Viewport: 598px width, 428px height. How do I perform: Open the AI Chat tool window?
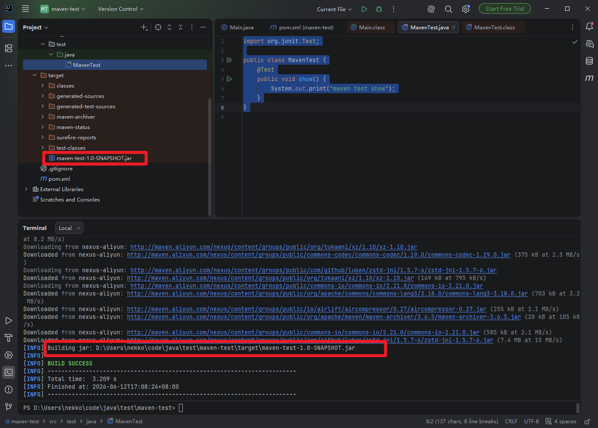[589, 44]
